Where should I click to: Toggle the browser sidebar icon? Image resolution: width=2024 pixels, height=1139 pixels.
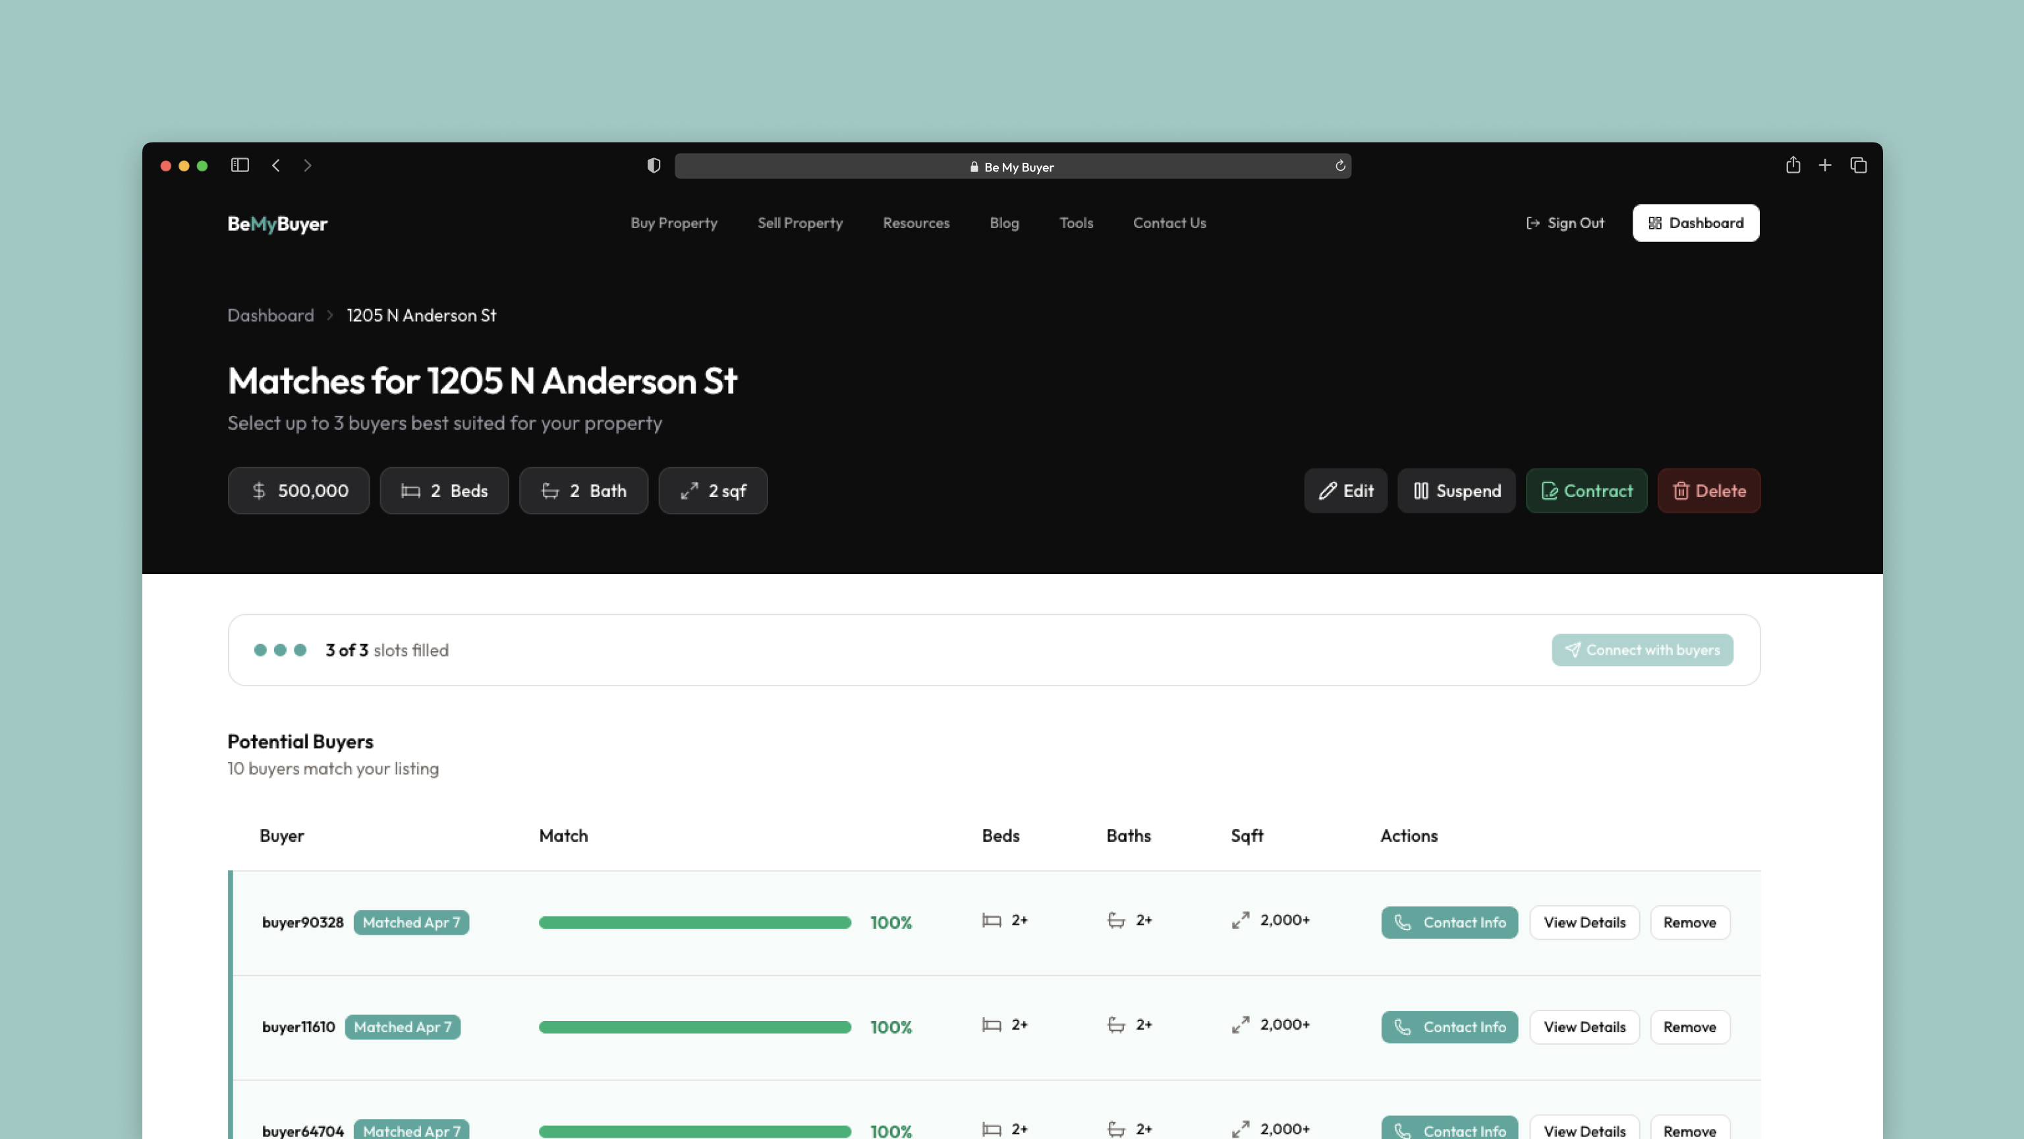pyautogui.click(x=240, y=165)
